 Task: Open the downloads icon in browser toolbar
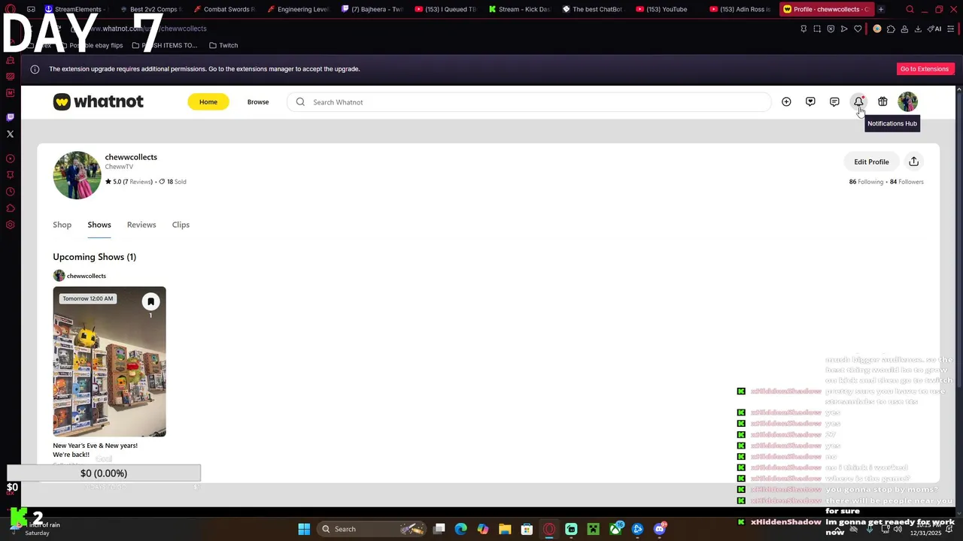click(x=918, y=29)
